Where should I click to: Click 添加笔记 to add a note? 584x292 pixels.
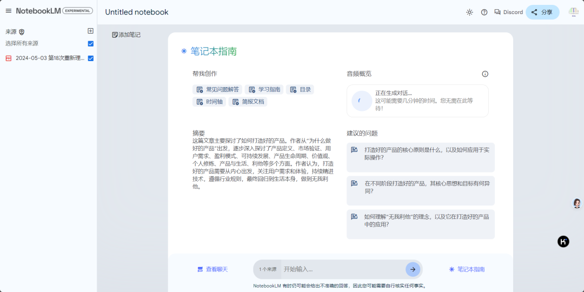[126, 35]
